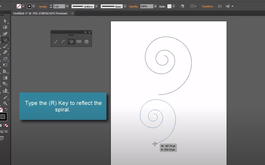Viewport: 265px width, 165px height.
Task: Collapse the floating tool panel
Action: [85, 32]
